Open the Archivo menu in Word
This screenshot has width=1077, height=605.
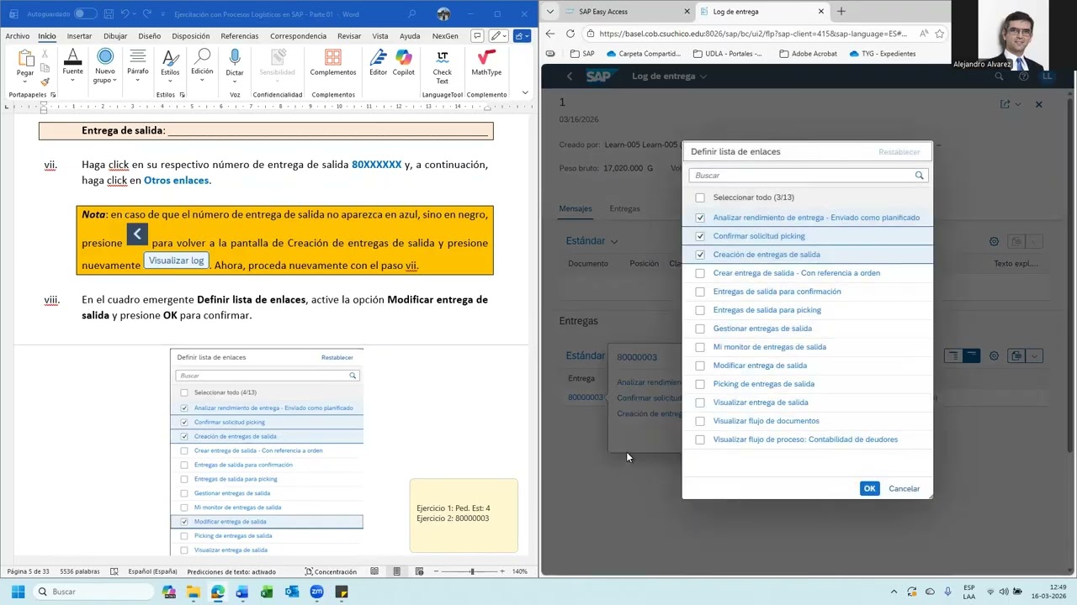[x=17, y=36]
